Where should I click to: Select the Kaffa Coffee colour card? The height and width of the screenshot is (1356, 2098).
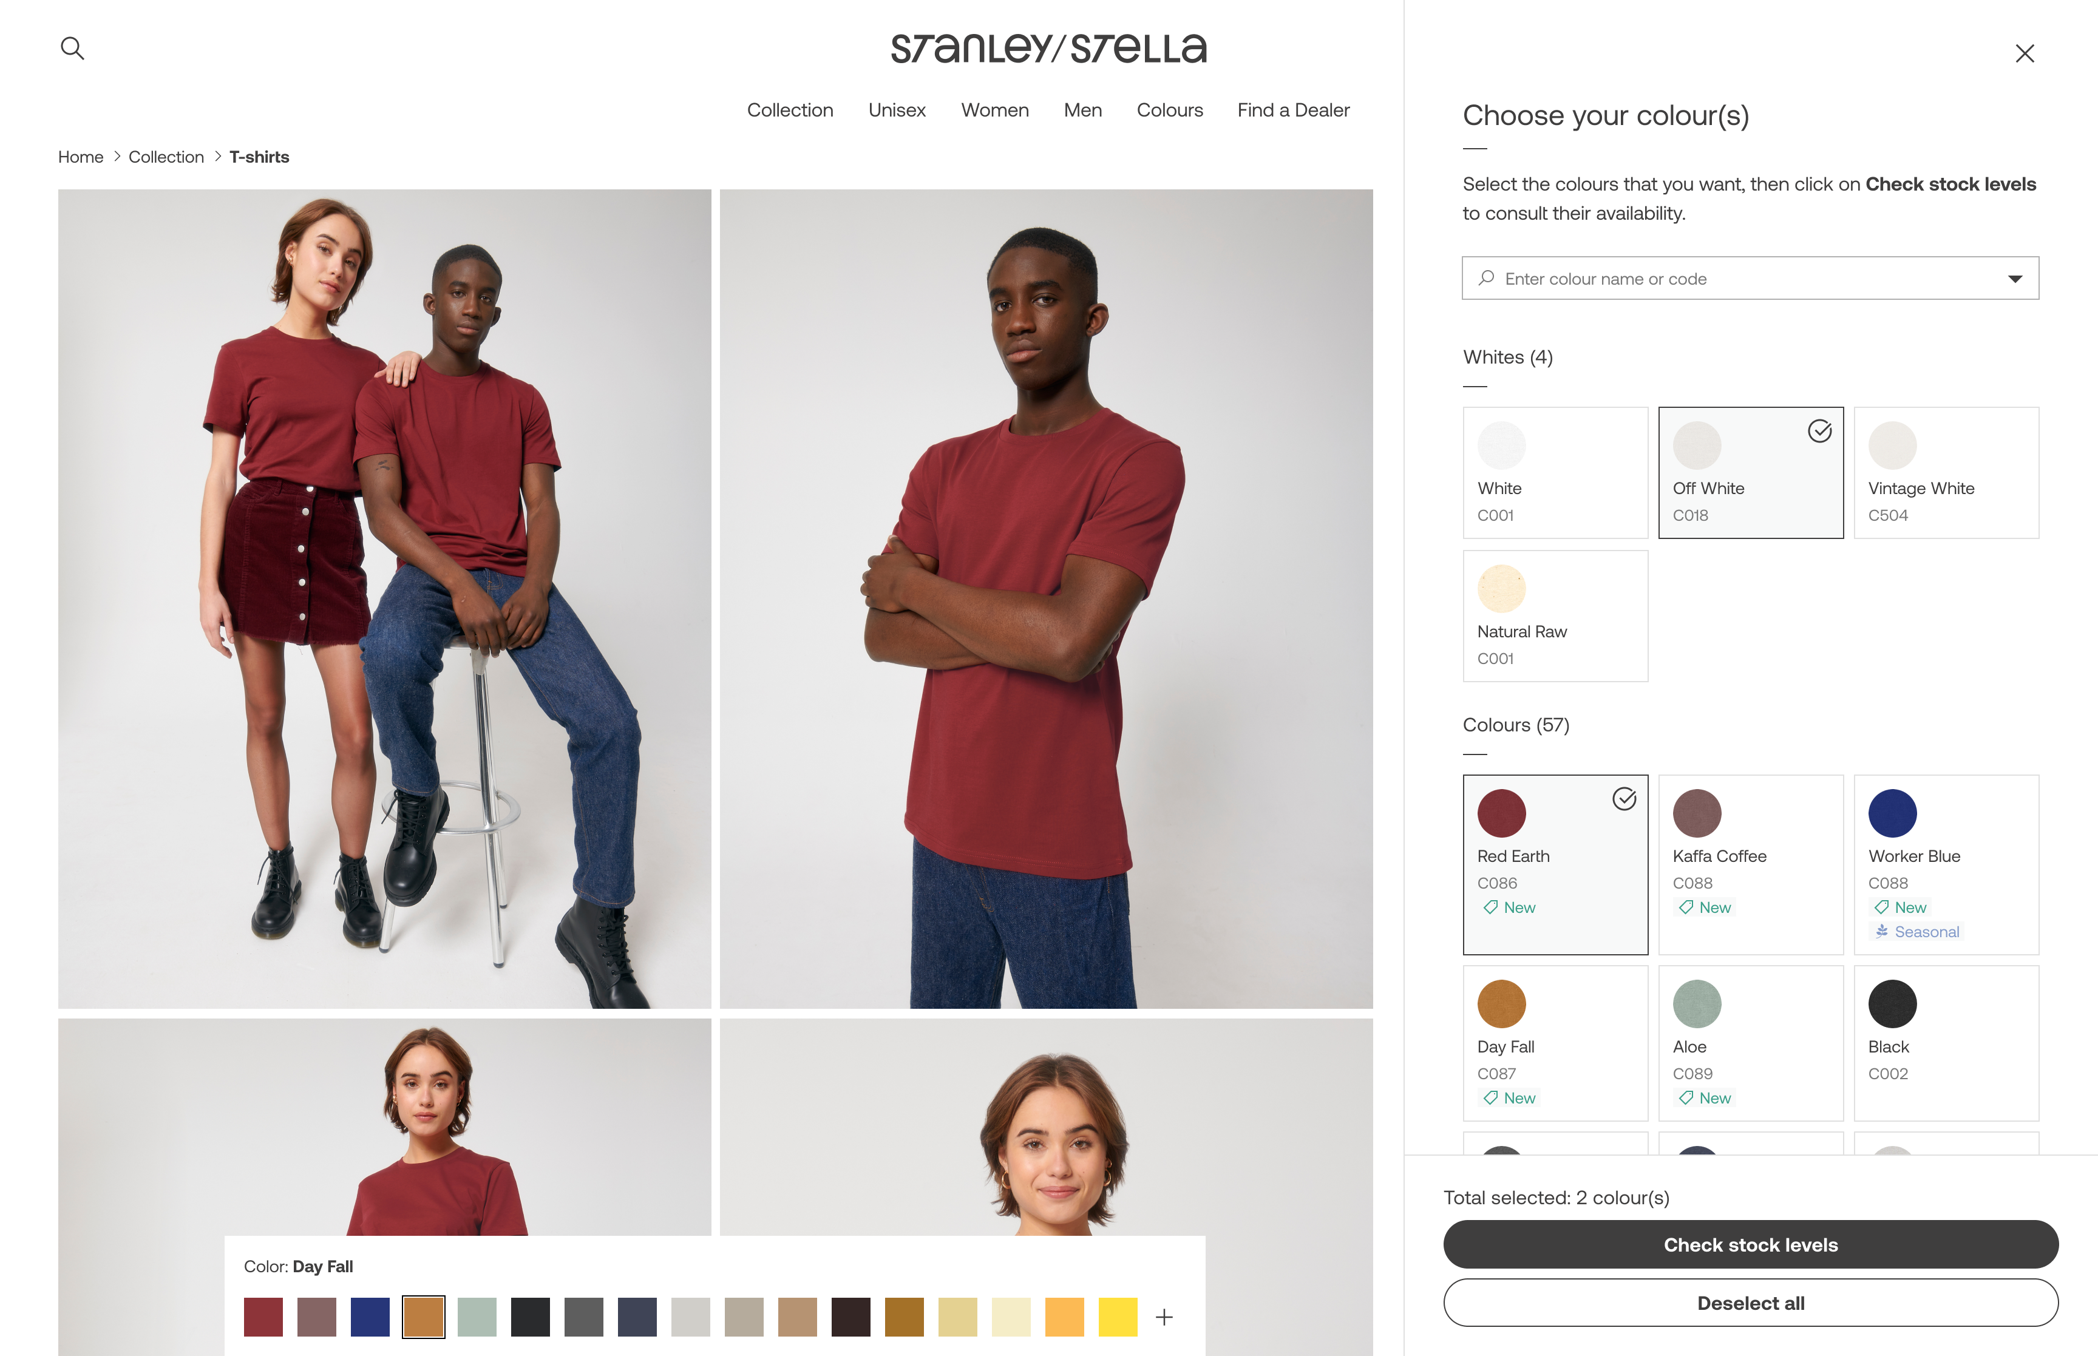point(1750,864)
